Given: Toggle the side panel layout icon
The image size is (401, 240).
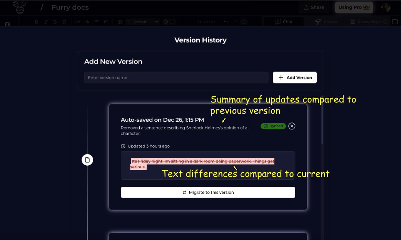Looking at the screenshot, I should tap(395, 22).
